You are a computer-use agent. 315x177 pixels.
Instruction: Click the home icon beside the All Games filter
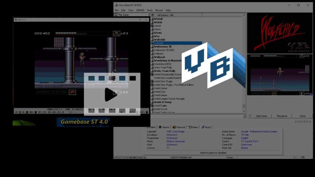[x=152, y=15]
